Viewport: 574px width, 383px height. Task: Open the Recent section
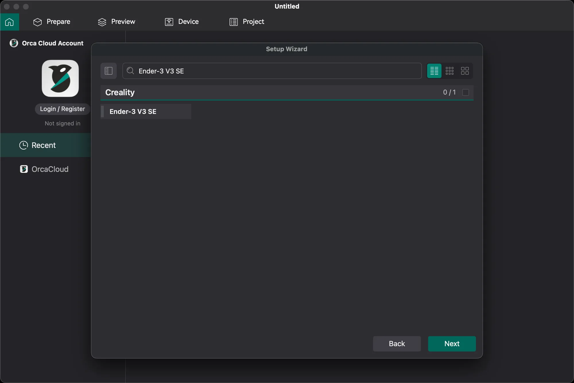click(x=46, y=145)
